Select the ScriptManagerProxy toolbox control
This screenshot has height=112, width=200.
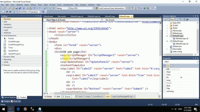click(x=16, y=44)
